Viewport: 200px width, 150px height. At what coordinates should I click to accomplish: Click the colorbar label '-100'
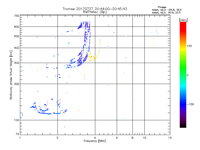coord(190,104)
